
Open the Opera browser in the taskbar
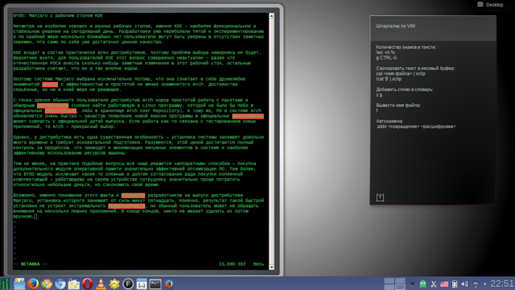click(x=87, y=284)
